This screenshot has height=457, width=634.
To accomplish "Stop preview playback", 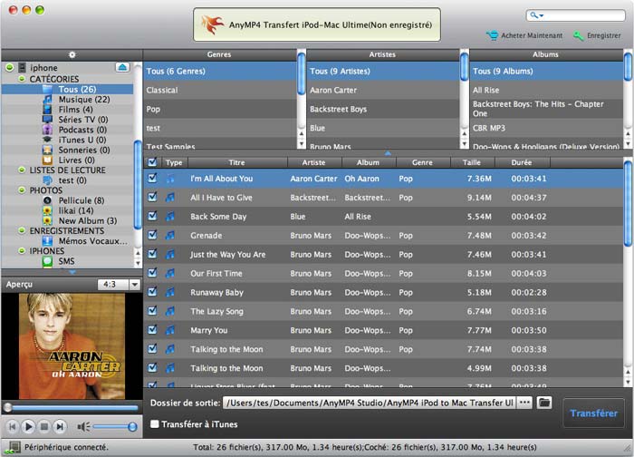I will coord(44,426).
